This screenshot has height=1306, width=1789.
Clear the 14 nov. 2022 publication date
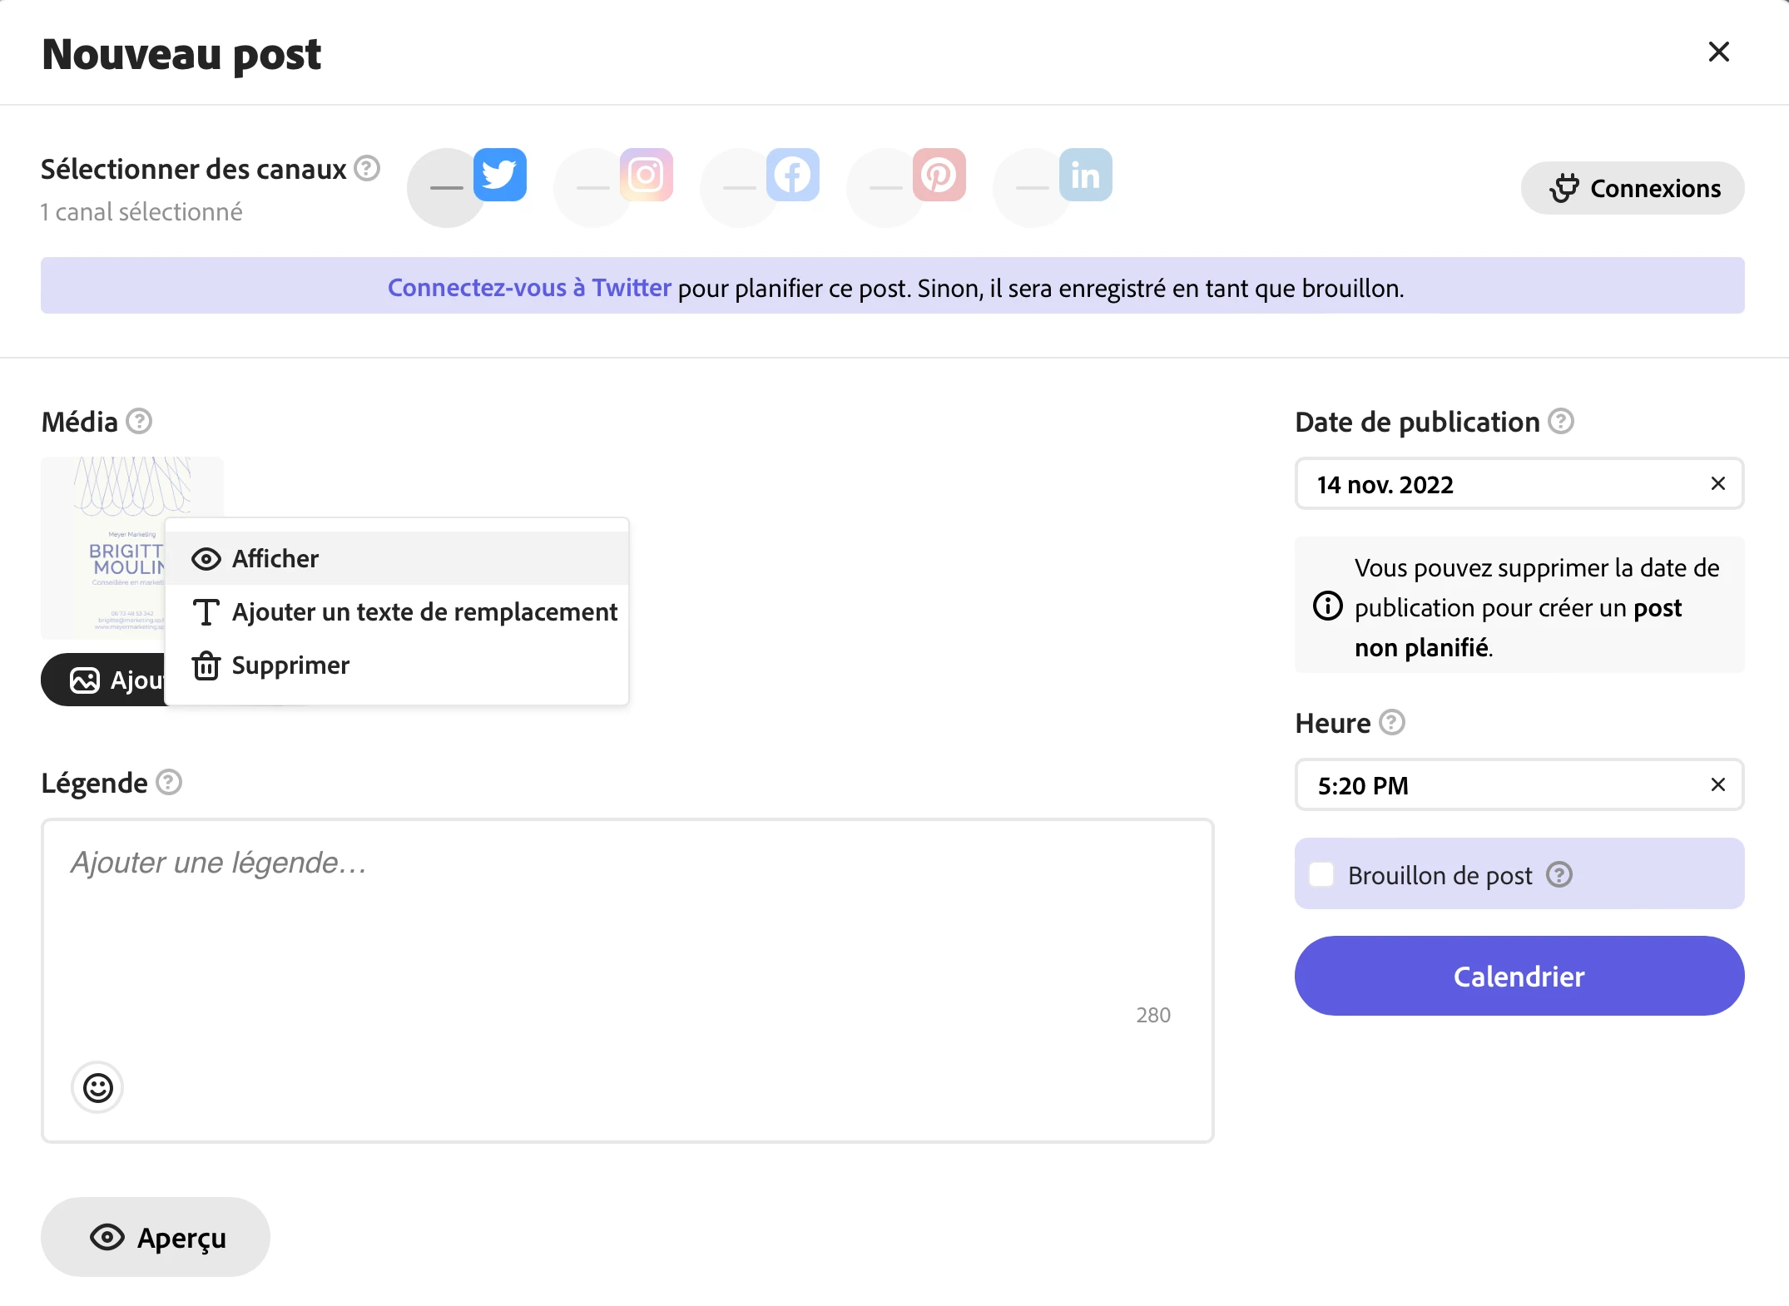coord(1717,483)
